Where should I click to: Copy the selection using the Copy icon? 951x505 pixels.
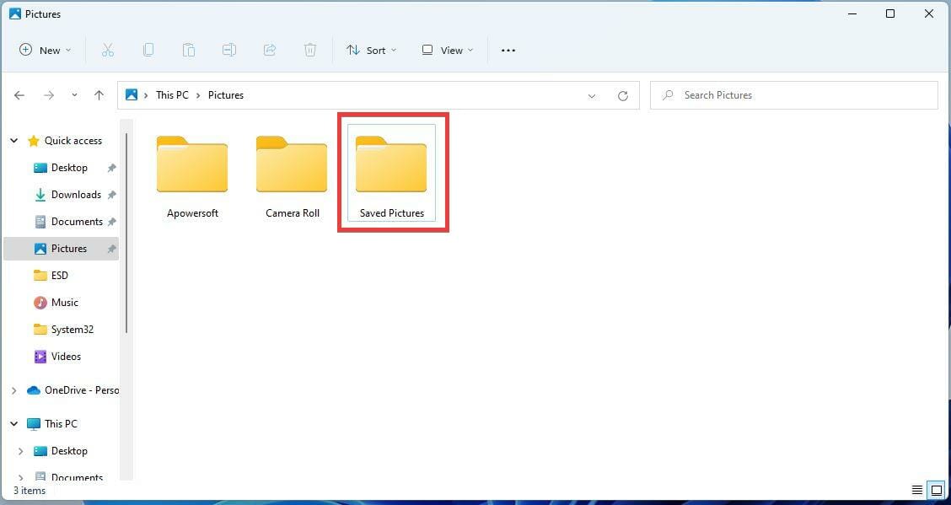[x=148, y=50]
